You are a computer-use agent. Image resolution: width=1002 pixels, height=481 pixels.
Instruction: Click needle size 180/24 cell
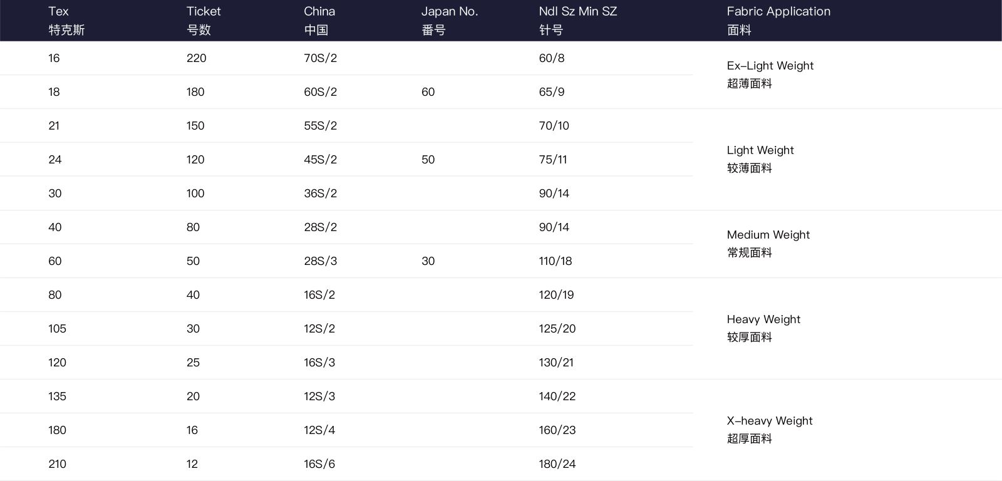[557, 464]
